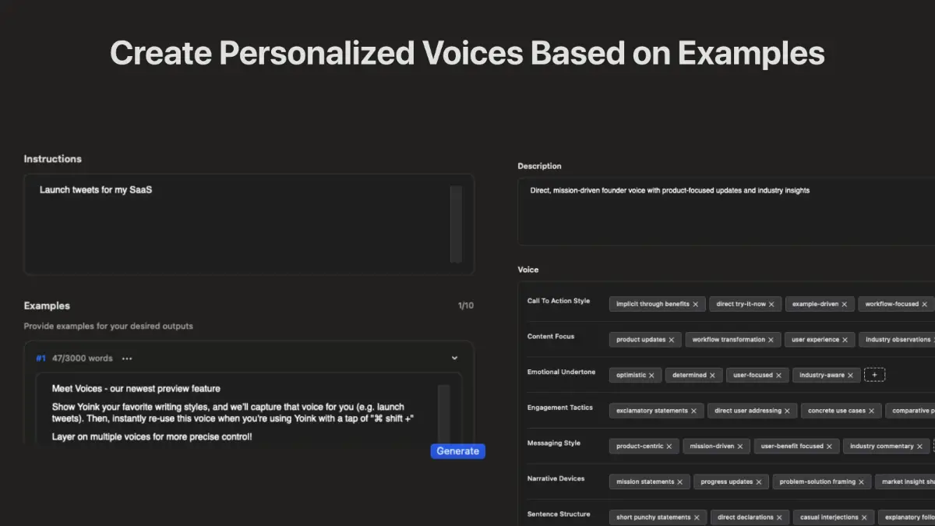Remove the 'implicit through benefits' tag
935x526 pixels.
696,304
